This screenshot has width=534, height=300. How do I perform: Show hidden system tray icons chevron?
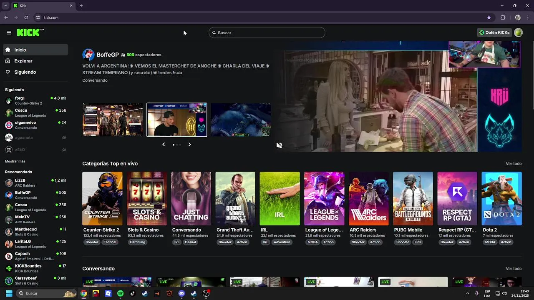468,293
